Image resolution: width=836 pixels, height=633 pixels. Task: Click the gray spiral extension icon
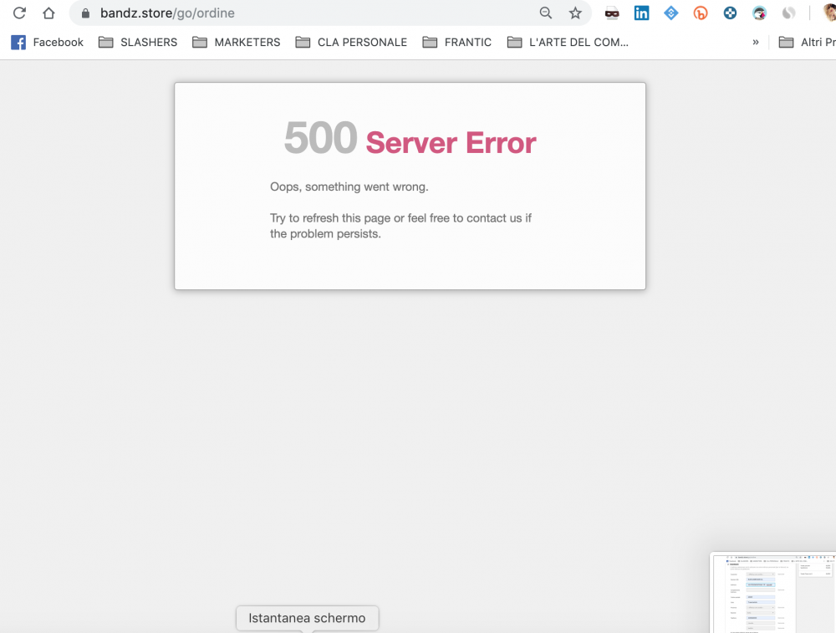pos(788,13)
